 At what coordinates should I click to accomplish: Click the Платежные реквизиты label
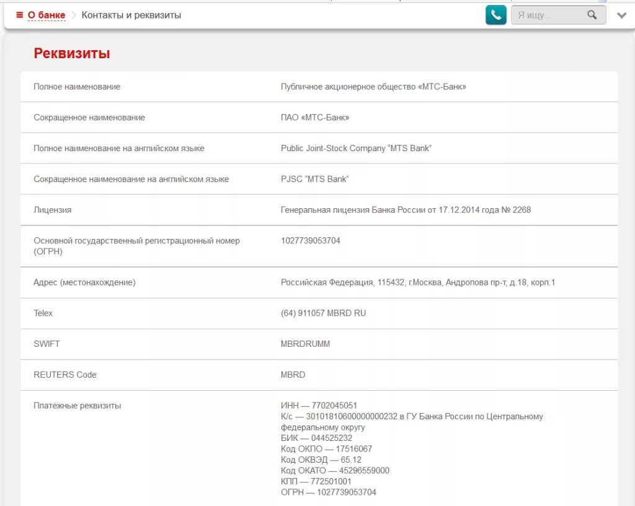(x=78, y=405)
